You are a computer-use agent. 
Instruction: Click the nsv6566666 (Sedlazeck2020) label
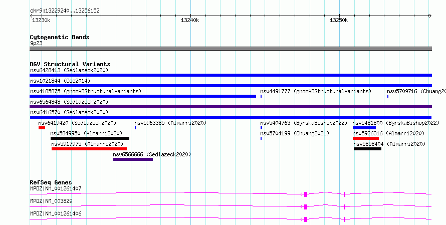click(152, 154)
